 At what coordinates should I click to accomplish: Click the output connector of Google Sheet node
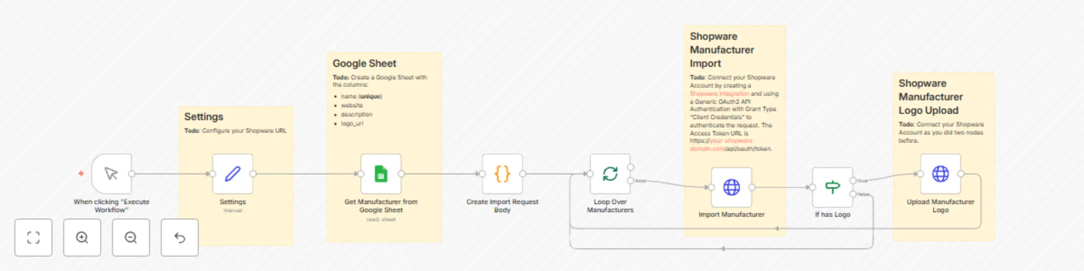point(401,174)
